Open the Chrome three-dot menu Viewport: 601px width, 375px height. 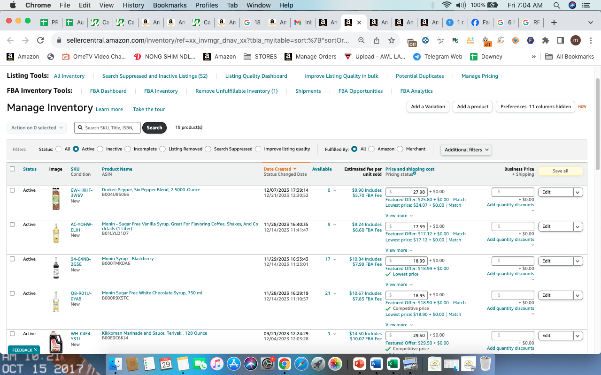[590, 40]
